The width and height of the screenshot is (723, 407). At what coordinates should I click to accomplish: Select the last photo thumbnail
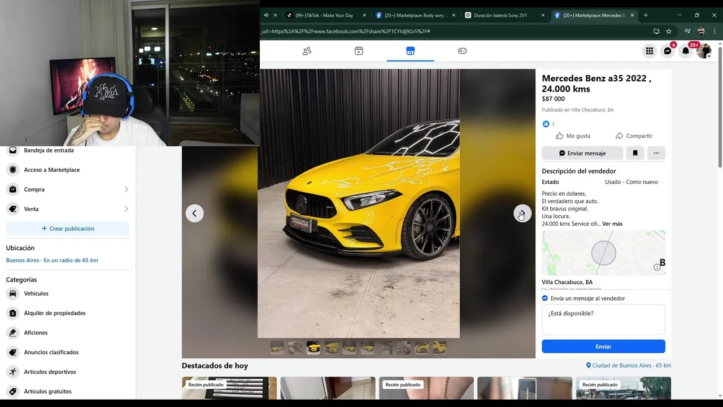click(x=440, y=348)
